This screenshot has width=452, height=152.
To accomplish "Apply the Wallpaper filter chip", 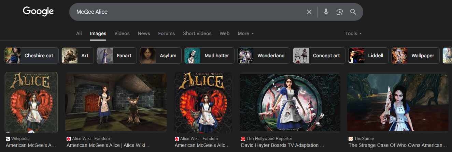I will point(415,56).
